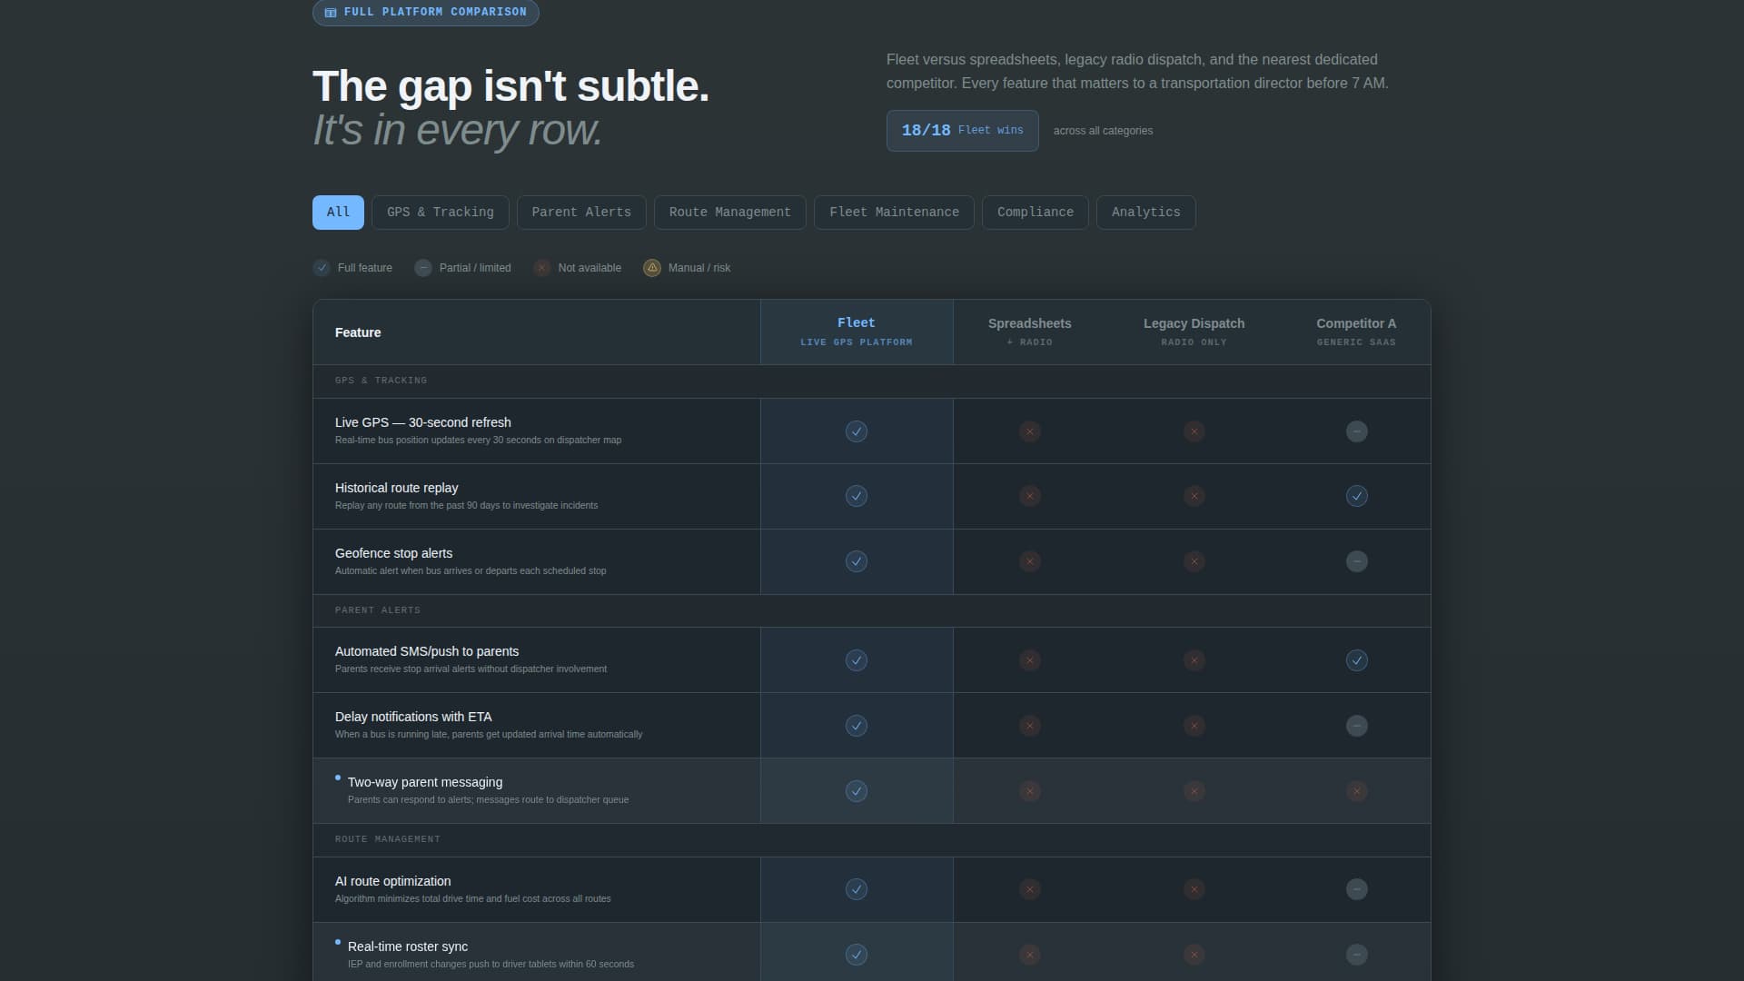Click Spreadsheets X icon for Real-time roster sync
1744x981 pixels.
1030,955
